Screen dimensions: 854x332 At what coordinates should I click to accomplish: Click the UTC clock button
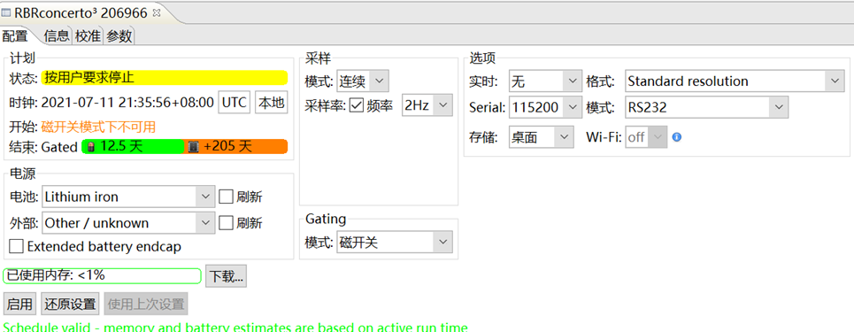pyautogui.click(x=235, y=103)
